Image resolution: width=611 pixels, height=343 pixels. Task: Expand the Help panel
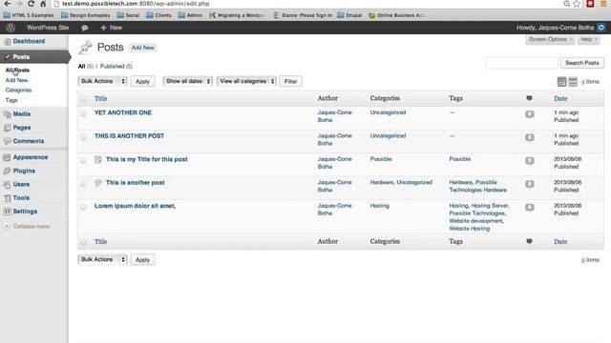coord(588,39)
